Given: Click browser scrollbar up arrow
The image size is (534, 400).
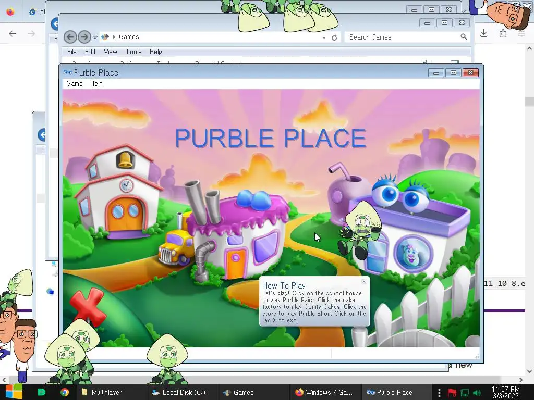Looking at the screenshot, I should (x=529, y=48).
